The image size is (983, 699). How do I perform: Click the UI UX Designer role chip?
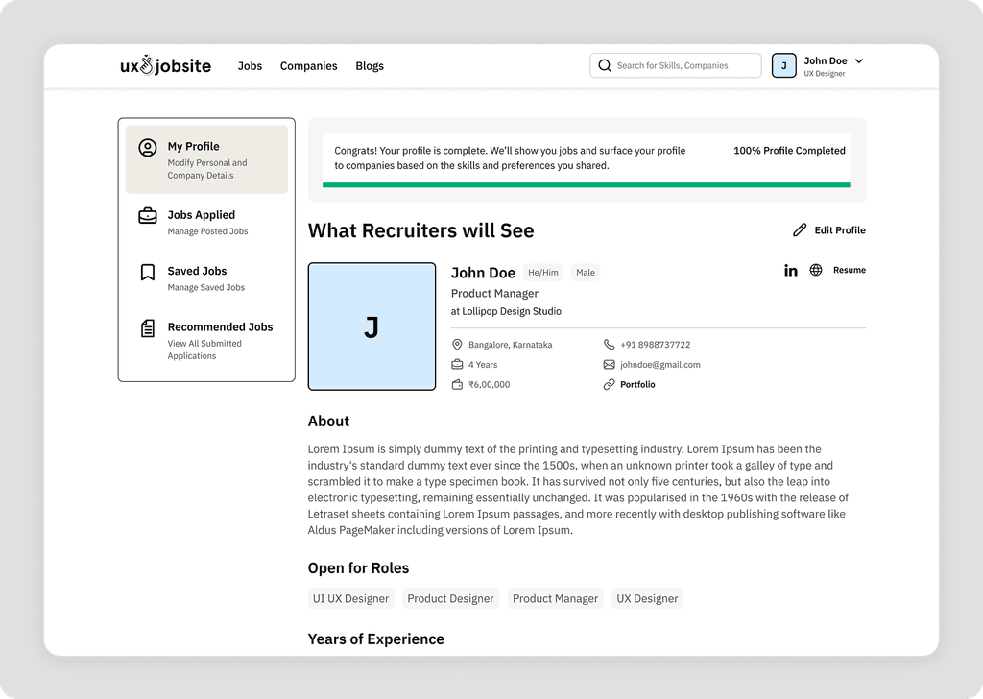click(351, 598)
